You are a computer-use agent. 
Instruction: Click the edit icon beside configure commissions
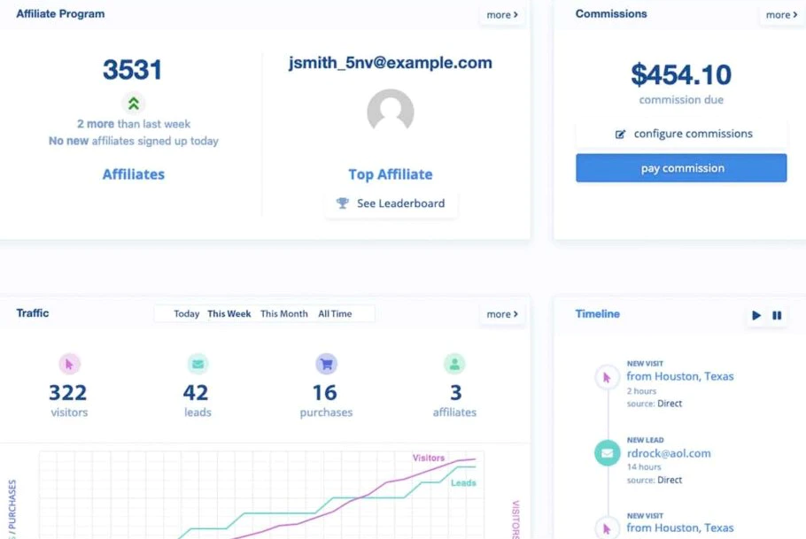click(x=620, y=135)
